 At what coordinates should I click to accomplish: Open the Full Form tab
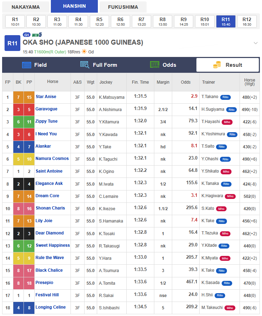[99, 65]
